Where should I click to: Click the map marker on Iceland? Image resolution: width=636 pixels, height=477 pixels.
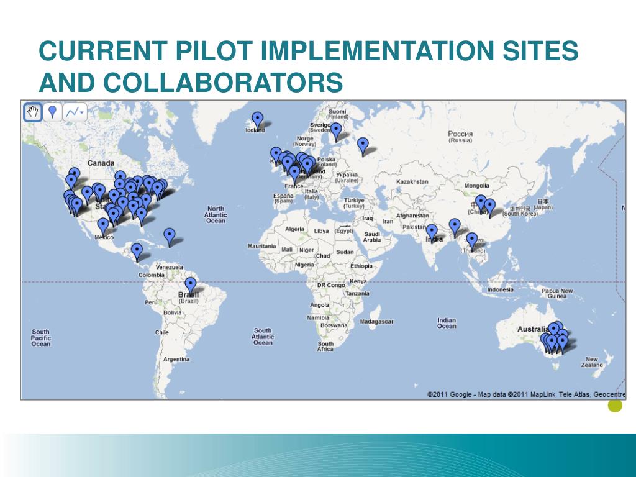point(257,120)
